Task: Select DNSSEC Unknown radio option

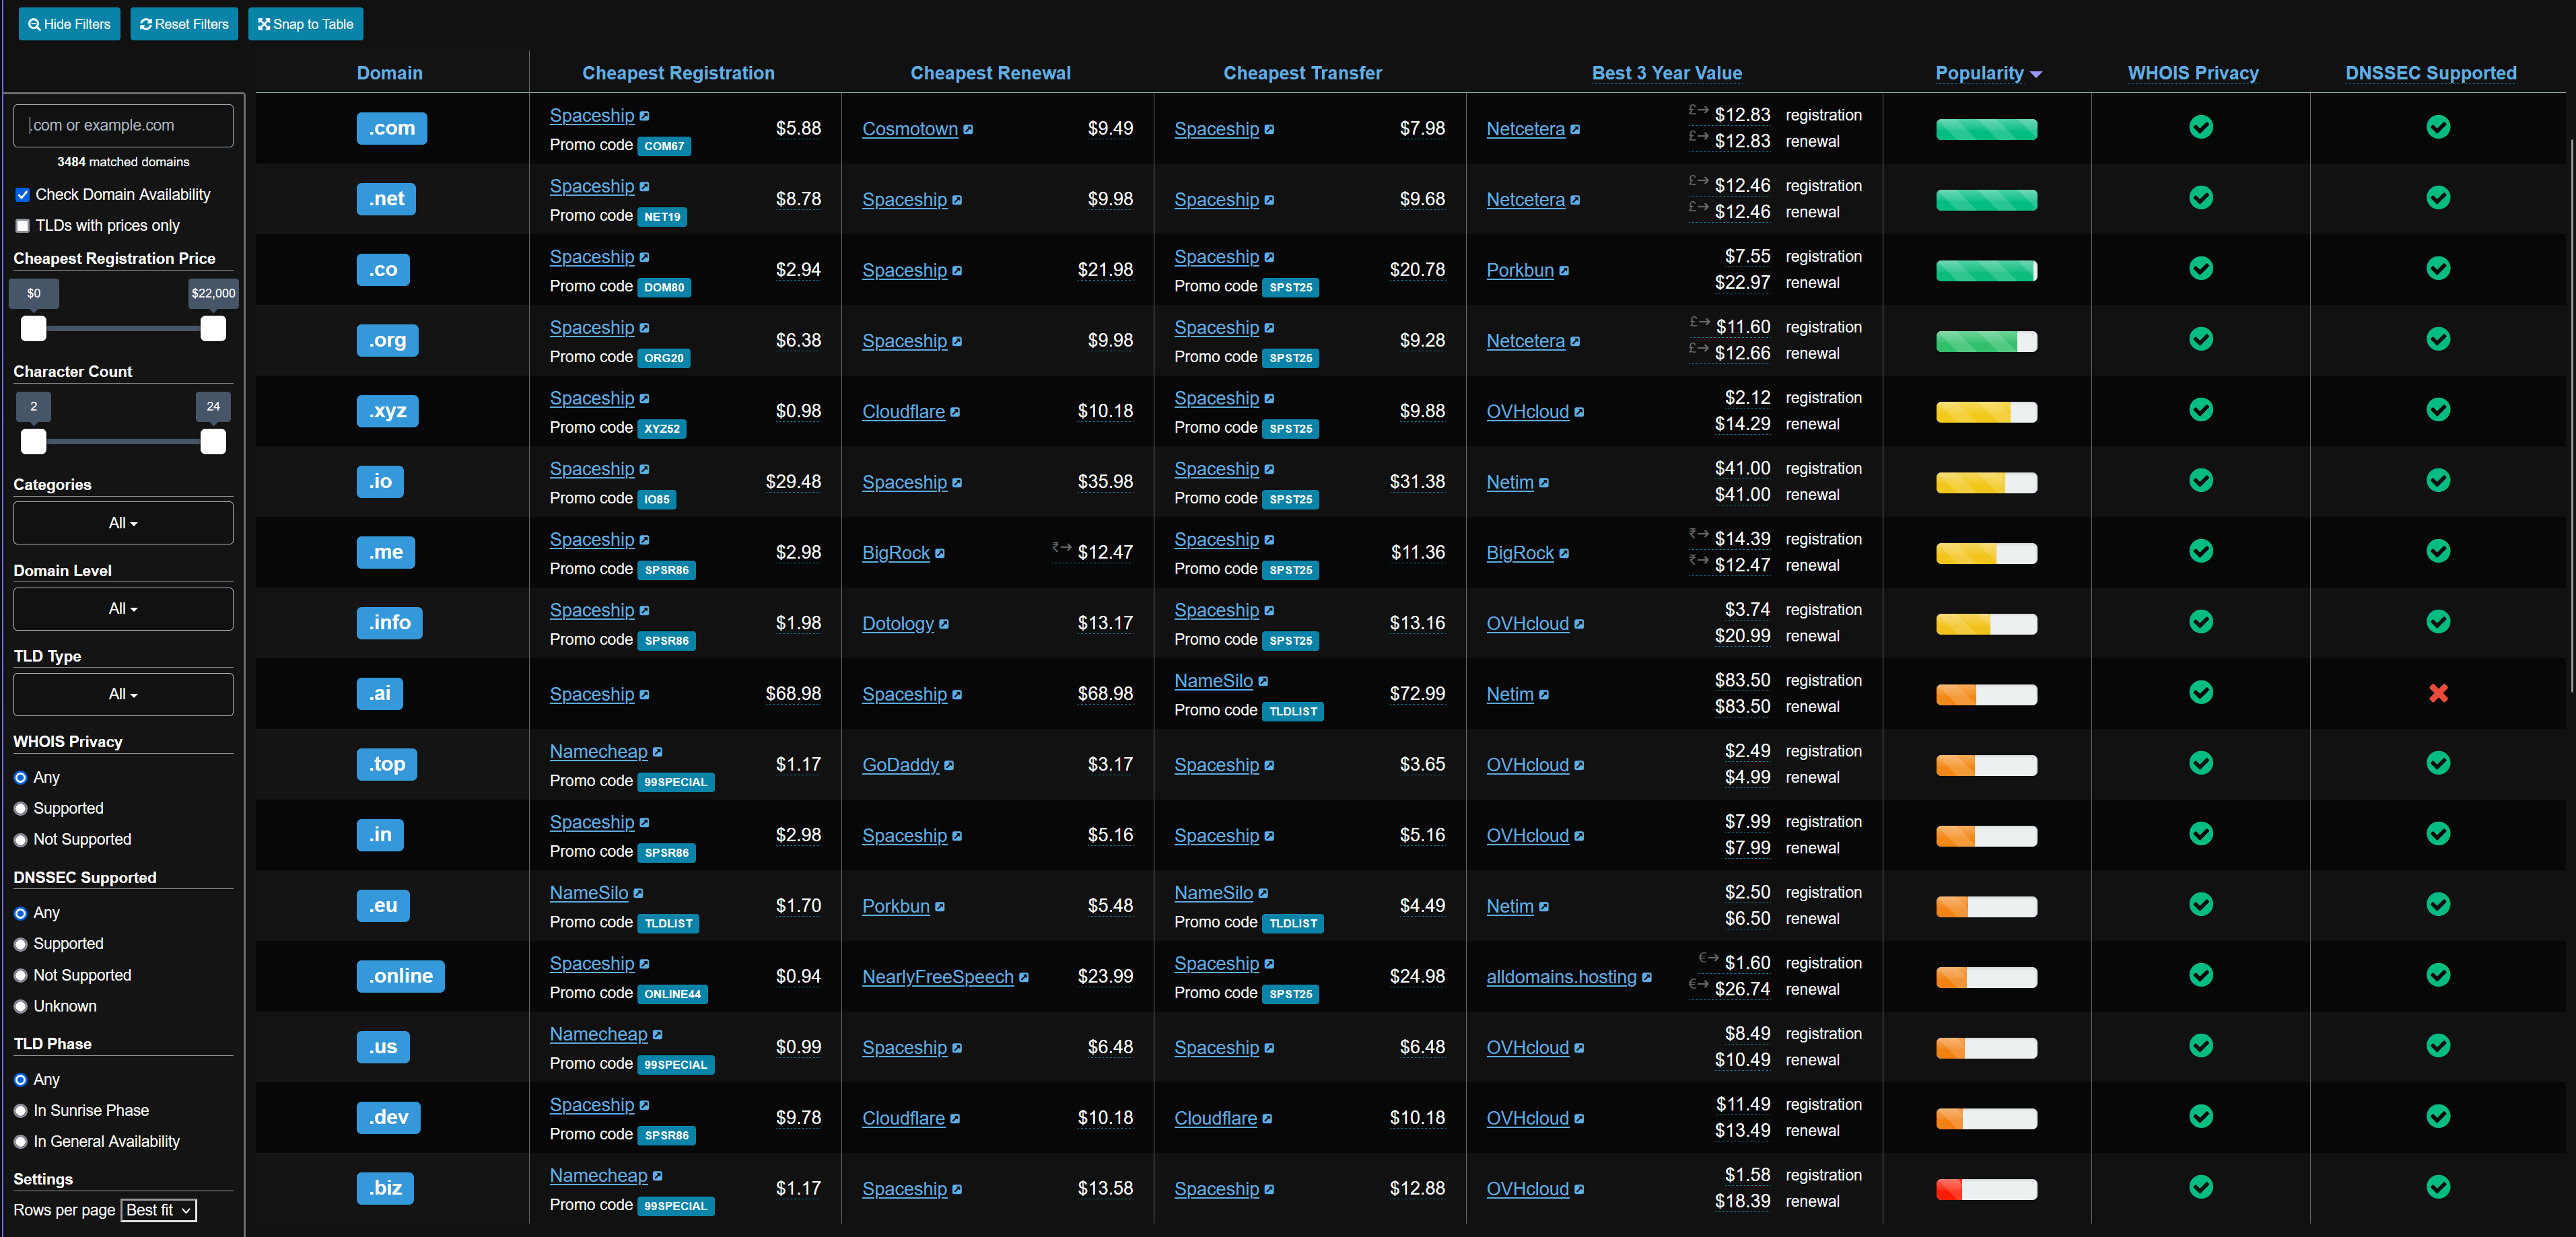Action: pyautogui.click(x=20, y=1007)
